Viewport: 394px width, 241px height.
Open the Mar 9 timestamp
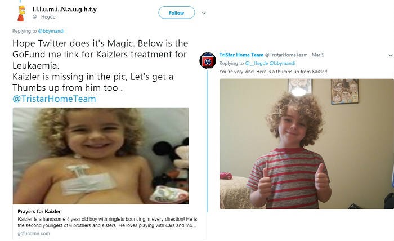(x=318, y=54)
